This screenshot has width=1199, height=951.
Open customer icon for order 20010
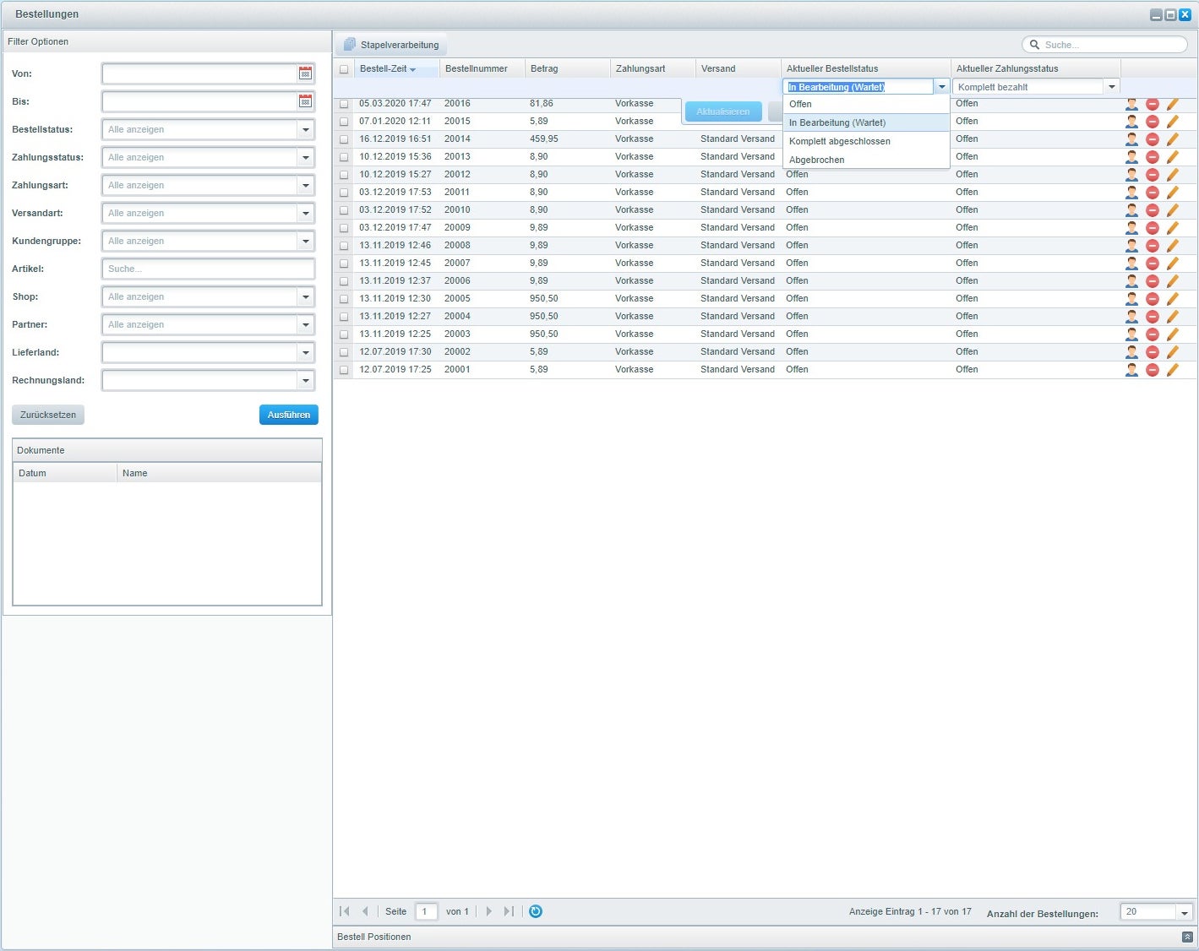(x=1131, y=210)
